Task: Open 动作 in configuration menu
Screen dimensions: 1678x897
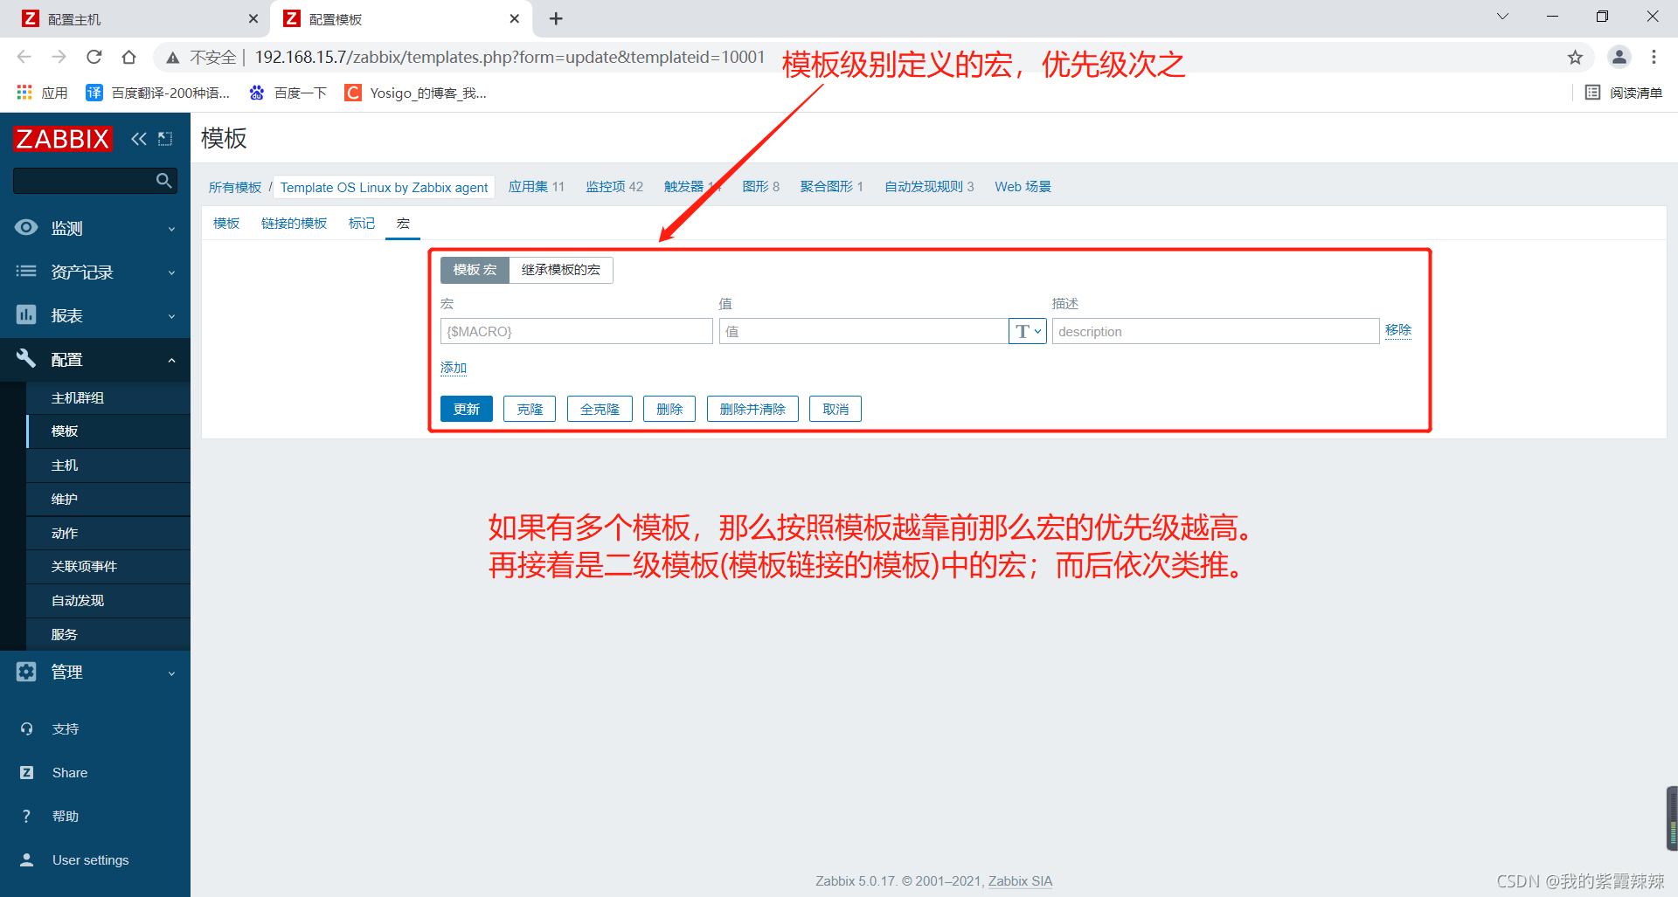Action: 108,533
